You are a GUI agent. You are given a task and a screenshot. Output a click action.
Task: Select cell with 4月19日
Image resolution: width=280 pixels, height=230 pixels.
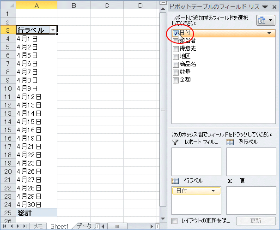point(37,138)
